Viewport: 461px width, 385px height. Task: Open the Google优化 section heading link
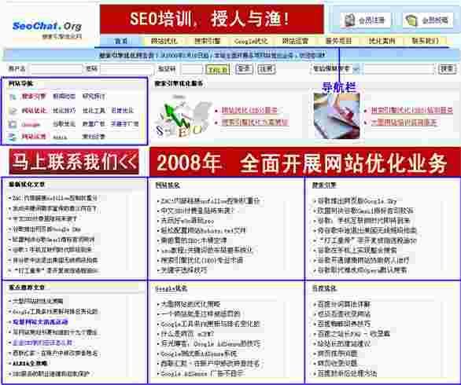(x=171, y=288)
